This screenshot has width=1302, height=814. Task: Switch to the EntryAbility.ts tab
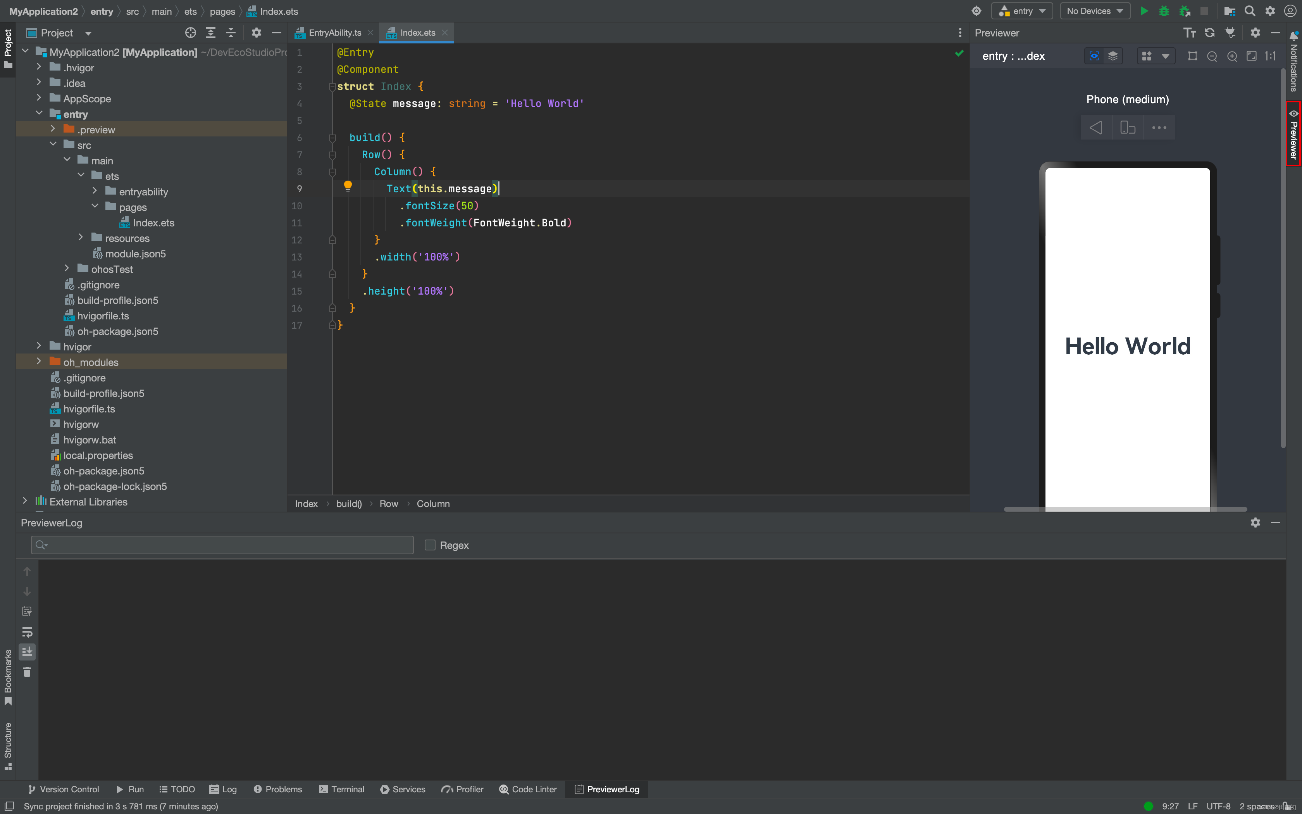click(334, 33)
